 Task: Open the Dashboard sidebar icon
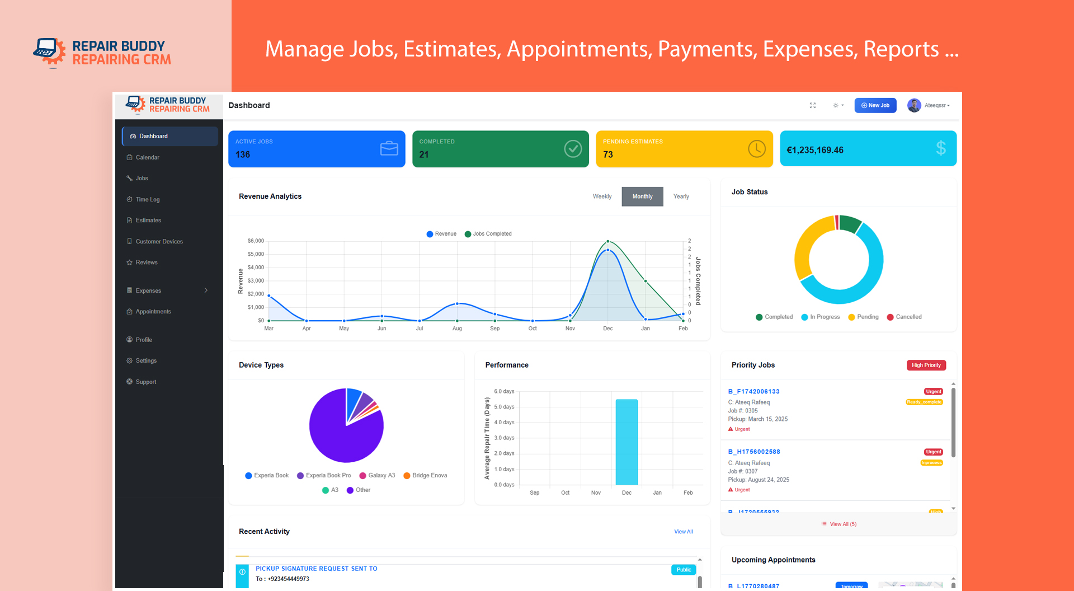133,136
